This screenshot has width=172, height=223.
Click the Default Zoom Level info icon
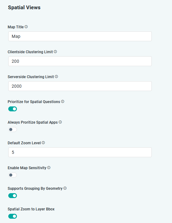pyautogui.click(x=43, y=143)
